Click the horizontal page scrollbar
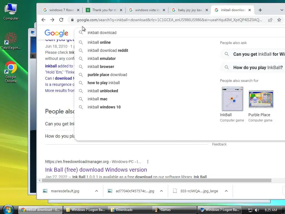285x214 pixels. tap(156, 180)
